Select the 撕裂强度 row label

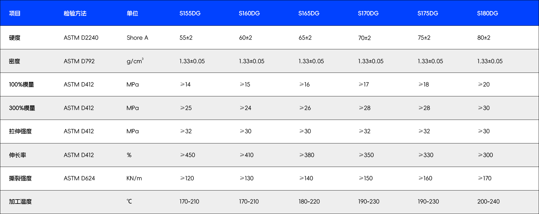point(20,178)
